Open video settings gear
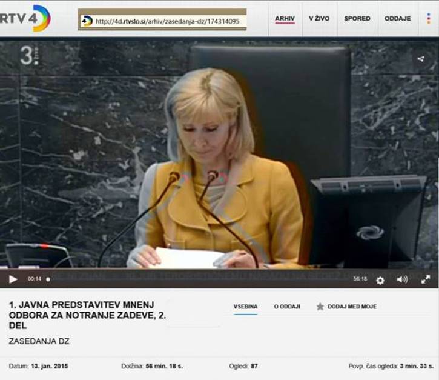 [380, 280]
